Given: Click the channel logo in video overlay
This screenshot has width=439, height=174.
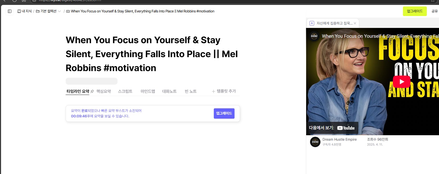Looking at the screenshot, I should tap(314, 36).
